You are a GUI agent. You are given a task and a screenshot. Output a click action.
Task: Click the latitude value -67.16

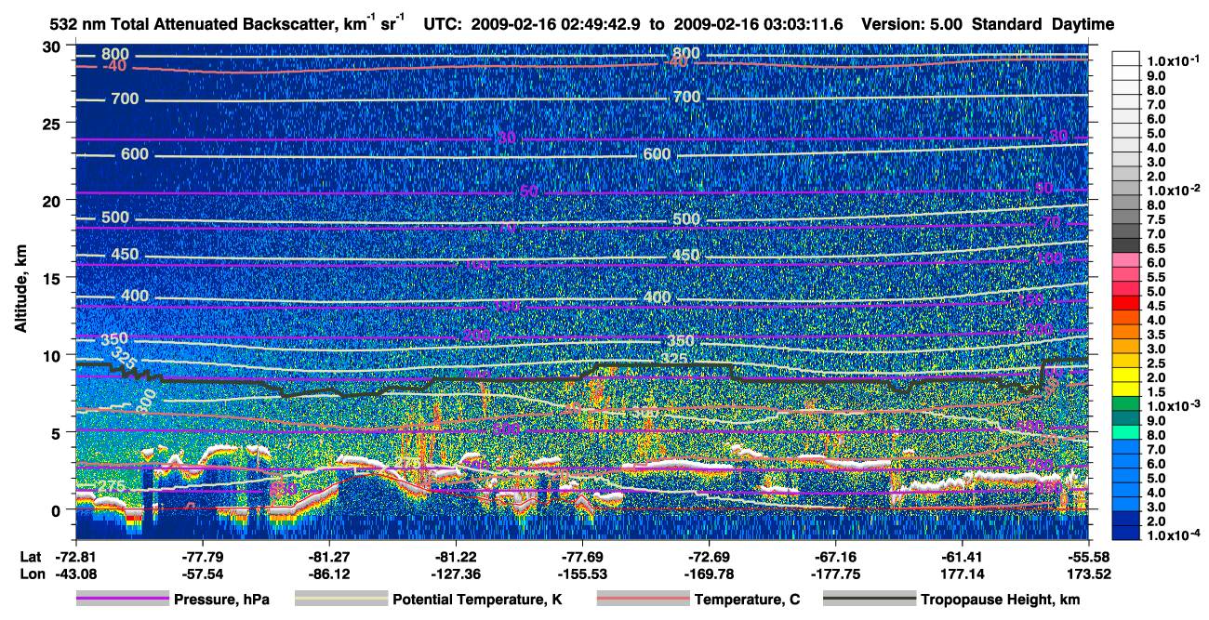(835, 557)
